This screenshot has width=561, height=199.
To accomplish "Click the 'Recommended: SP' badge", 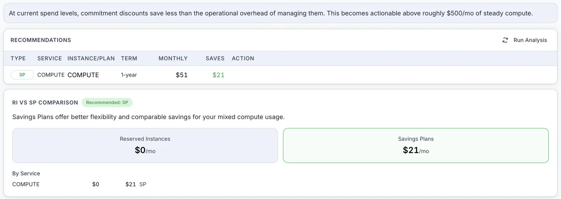I will pos(107,102).
